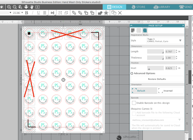Click the Weld shapes icon
The width and height of the screenshot is (193, 140).
[x=100, y=13]
